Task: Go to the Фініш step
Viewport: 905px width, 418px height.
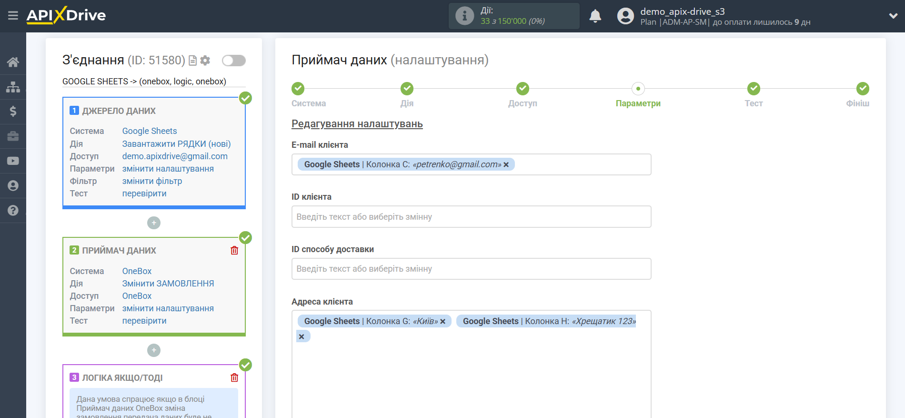Action: click(x=863, y=89)
